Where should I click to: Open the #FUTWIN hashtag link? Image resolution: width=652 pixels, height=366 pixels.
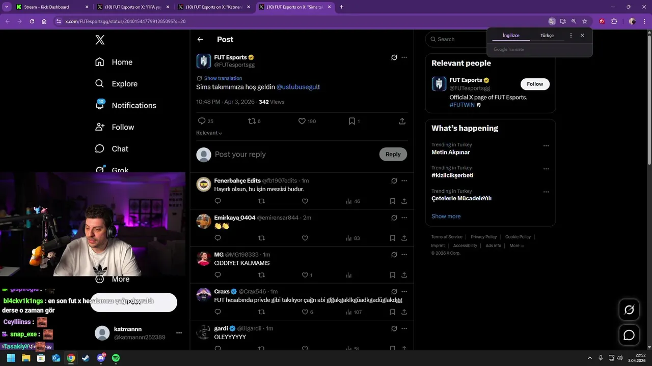(x=462, y=105)
